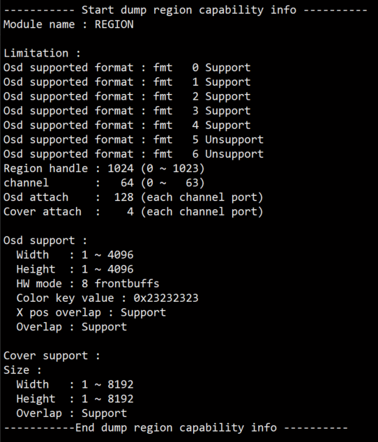Click the 'HW mode : 8 frontbuffs' line

point(88,284)
